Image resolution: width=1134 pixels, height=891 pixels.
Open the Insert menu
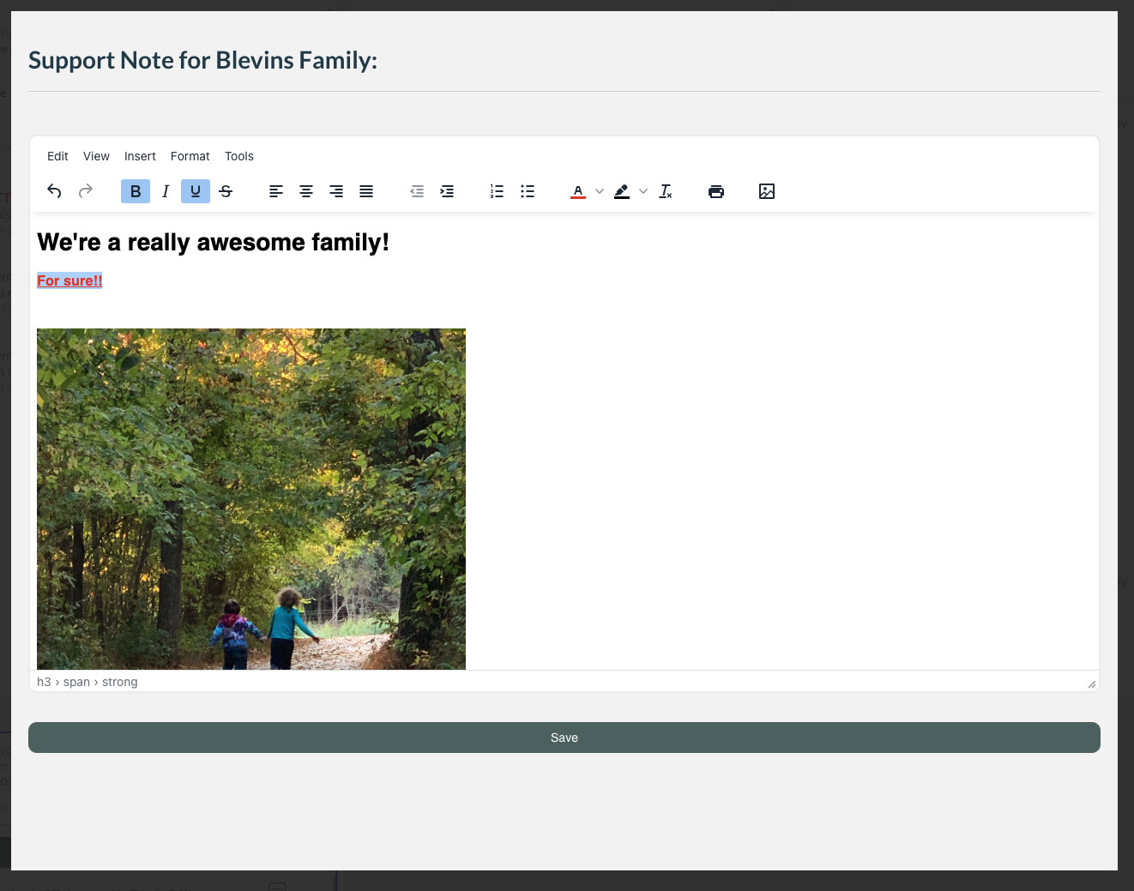coord(140,156)
